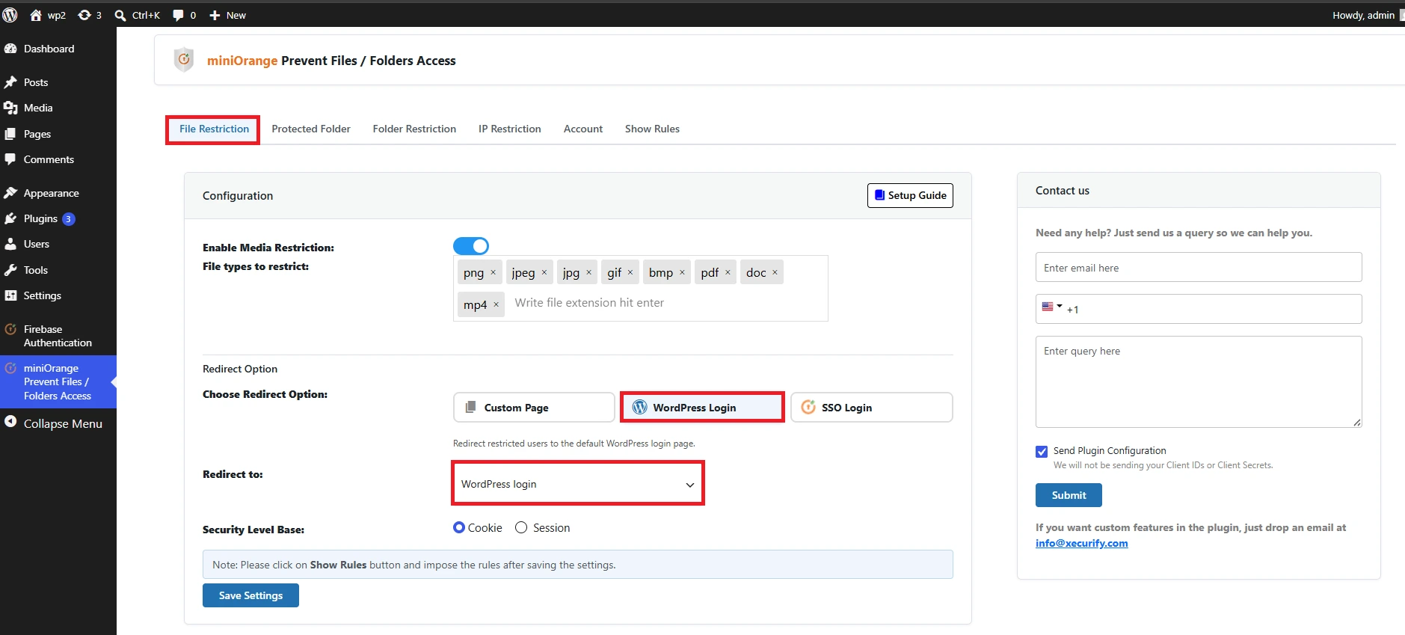1405x635 pixels.
Task: Switch to File Restriction tab
Action: point(214,129)
